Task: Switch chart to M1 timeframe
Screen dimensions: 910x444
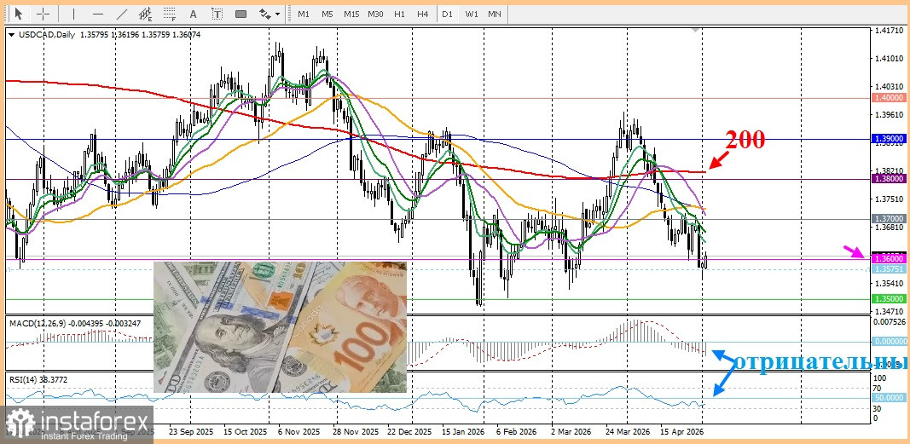Action: (304, 14)
